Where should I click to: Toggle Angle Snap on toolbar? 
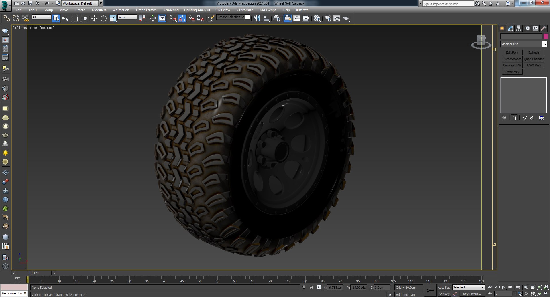click(x=182, y=18)
